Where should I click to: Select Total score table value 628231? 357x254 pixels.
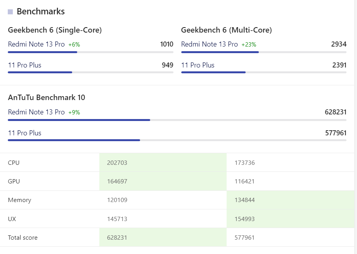[117, 238]
